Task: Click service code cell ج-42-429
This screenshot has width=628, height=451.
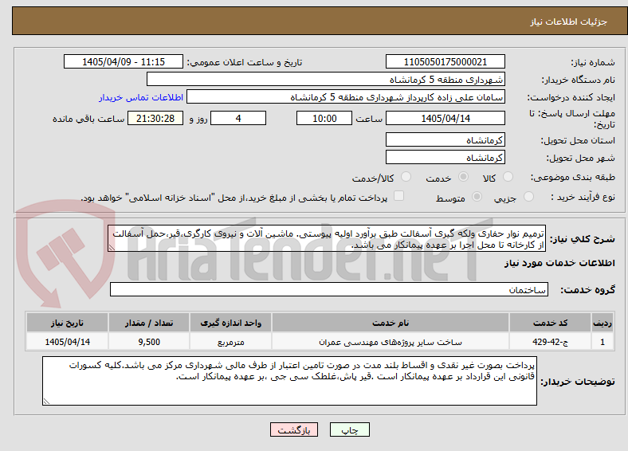Action: pos(551,342)
